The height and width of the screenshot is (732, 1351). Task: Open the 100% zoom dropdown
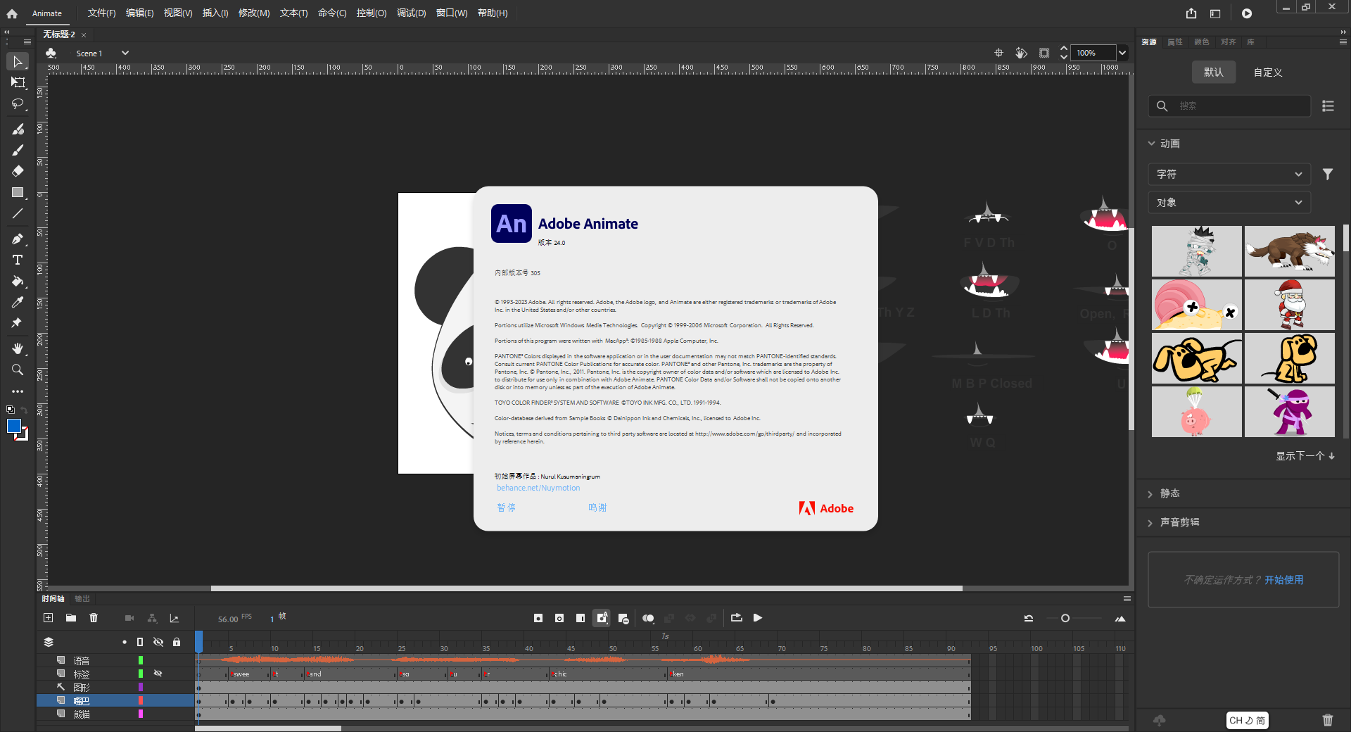point(1122,53)
